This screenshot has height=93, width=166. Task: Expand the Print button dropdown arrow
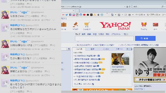133,15
